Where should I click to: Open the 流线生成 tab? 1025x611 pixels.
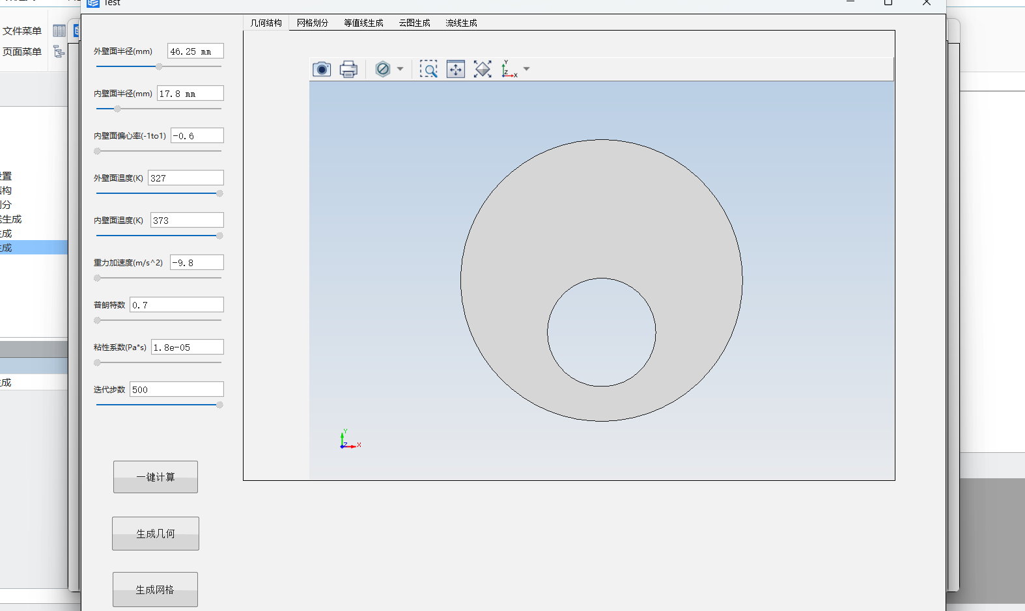[461, 23]
